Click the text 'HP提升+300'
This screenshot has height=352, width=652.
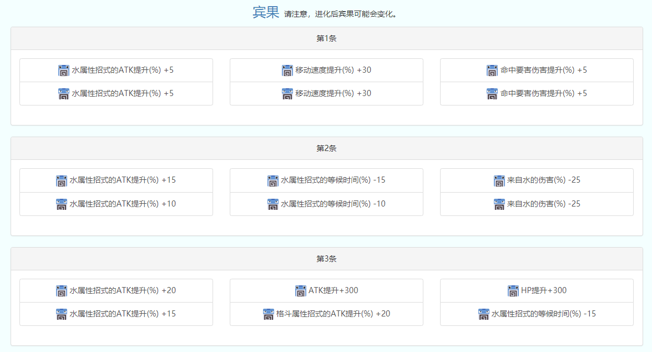pos(544,290)
